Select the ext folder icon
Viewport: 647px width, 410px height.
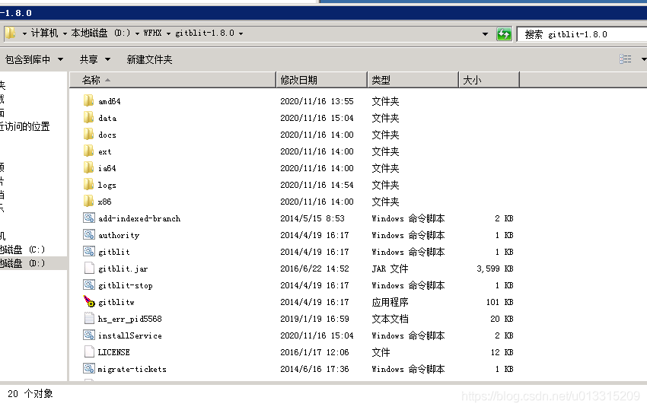click(x=88, y=151)
